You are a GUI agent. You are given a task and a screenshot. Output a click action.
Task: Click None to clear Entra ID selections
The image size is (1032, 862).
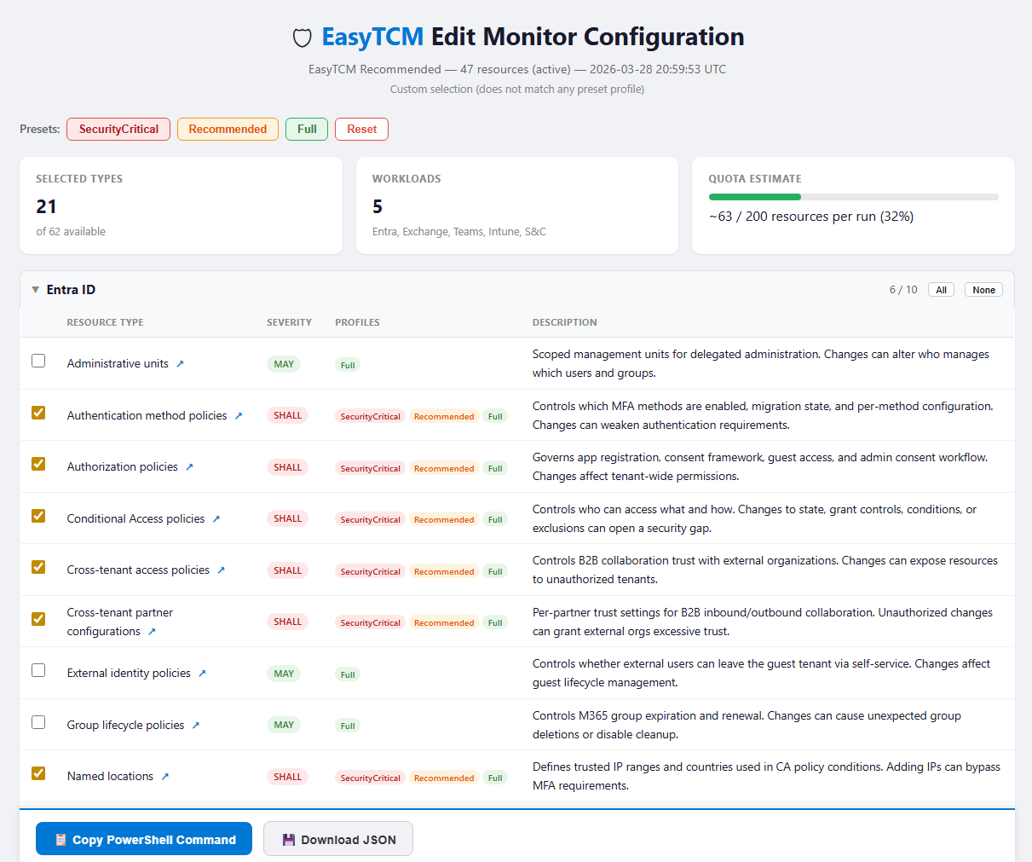click(983, 289)
